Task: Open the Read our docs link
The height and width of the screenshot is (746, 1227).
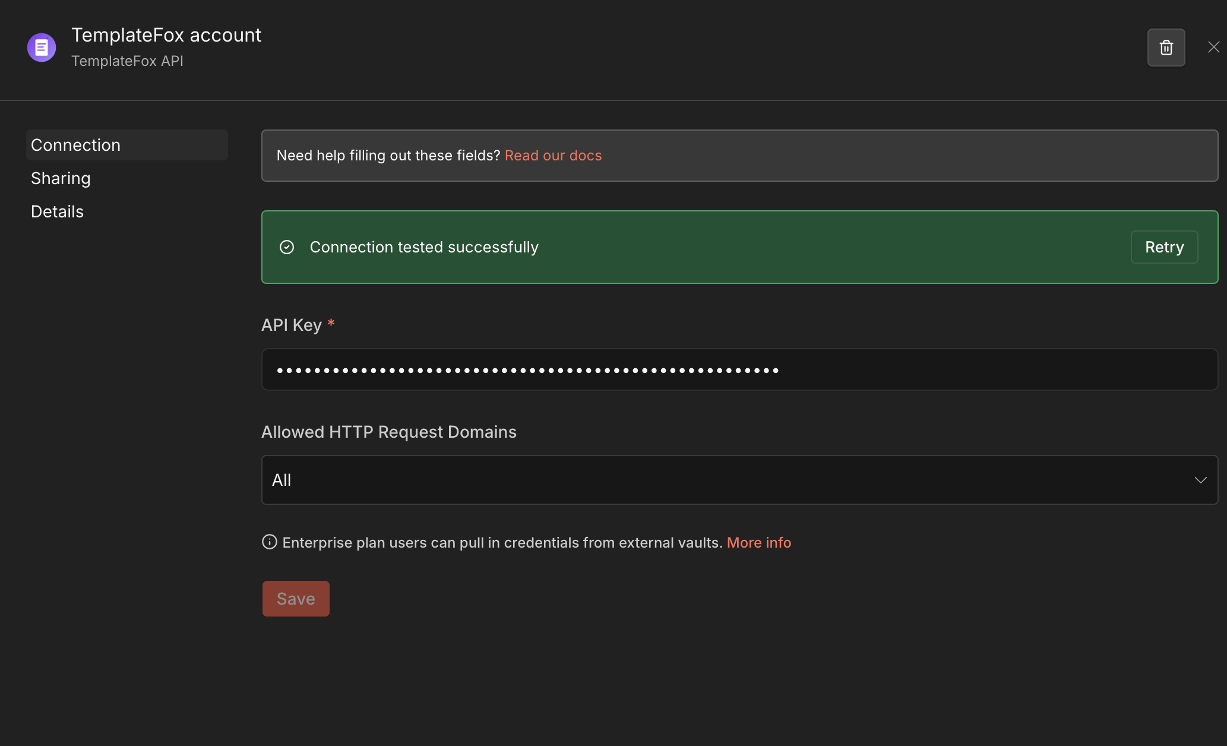Action: coord(553,156)
